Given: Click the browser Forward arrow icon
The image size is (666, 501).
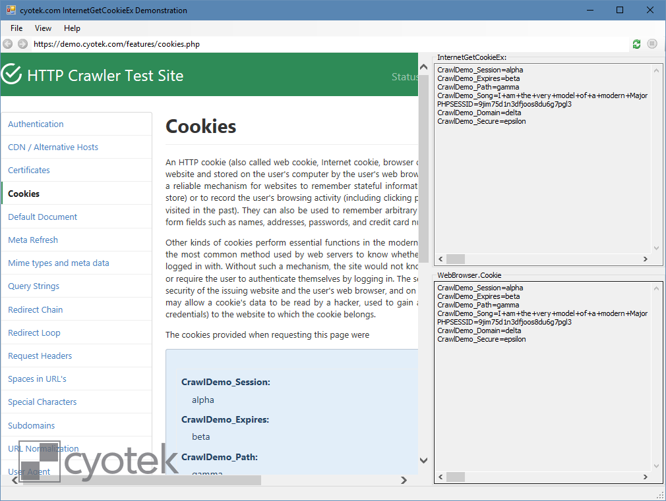Looking at the screenshot, I should pos(22,43).
